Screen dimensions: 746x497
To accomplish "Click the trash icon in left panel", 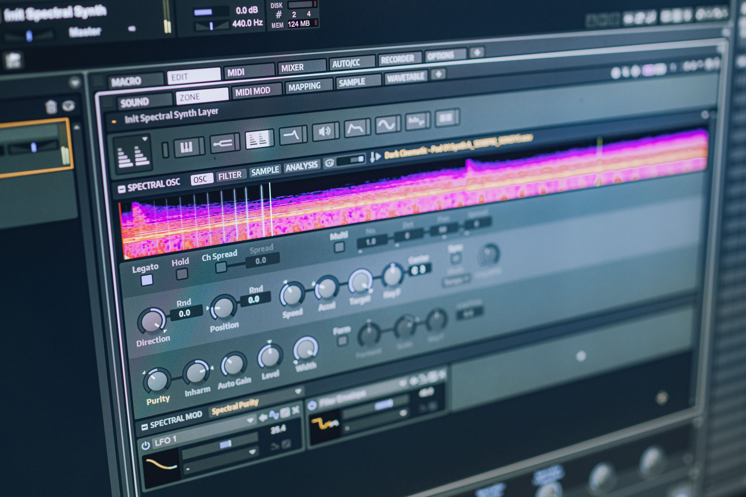I will point(51,107).
